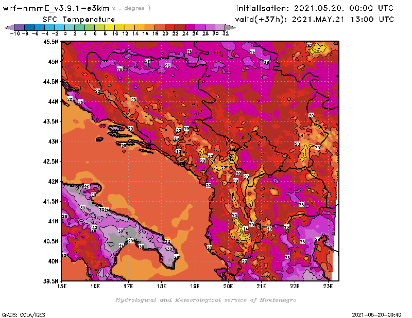
Task: Select the dark red swatch between 22 and 24
Action: (180, 27)
